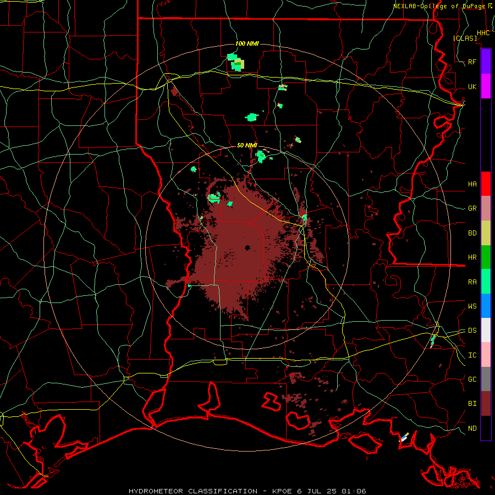Screen dimensions: 495x495
Task: Click the purple swatch in the legend
Action: click(486, 62)
